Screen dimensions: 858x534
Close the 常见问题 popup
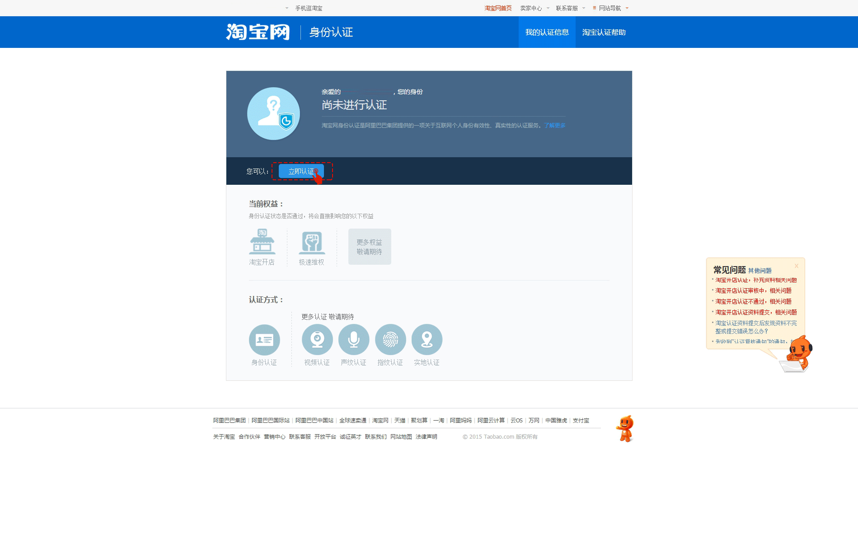[797, 266]
